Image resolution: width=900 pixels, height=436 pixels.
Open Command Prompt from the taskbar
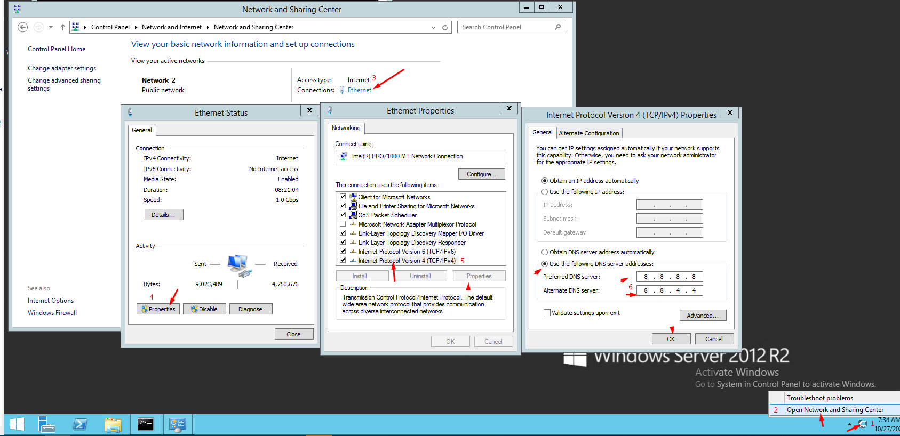(146, 424)
